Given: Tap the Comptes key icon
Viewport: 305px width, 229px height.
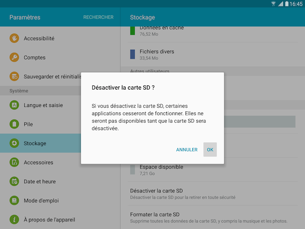Looking at the screenshot, I should point(14,57).
